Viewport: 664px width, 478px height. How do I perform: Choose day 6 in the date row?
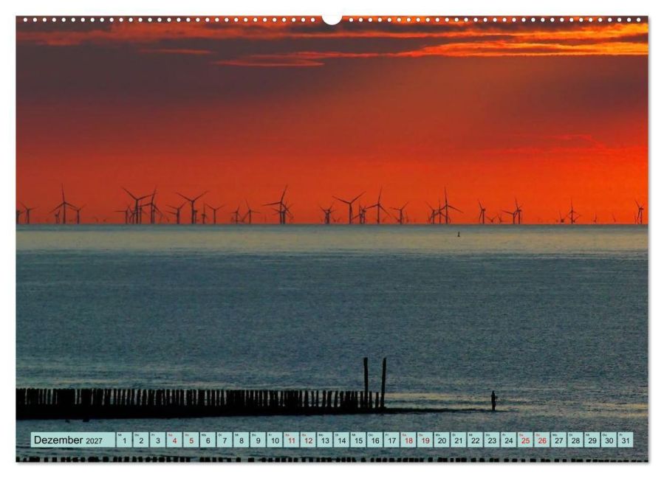point(208,440)
